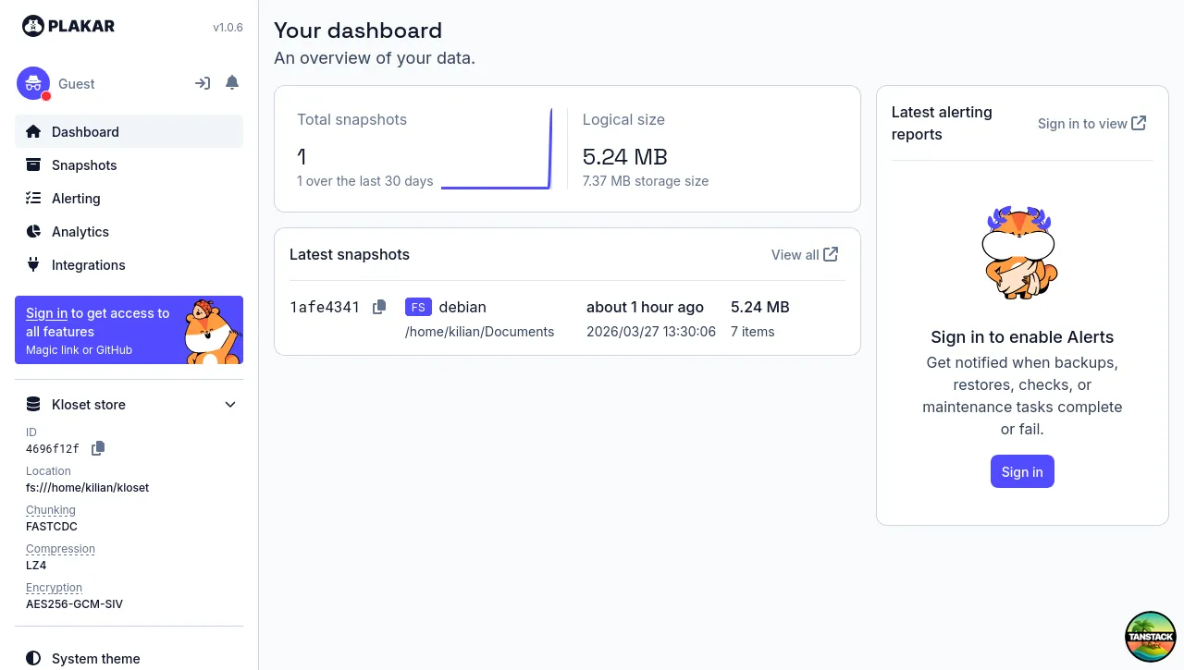The width and height of the screenshot is (1184, 670).
Task: Click the Total snapshots sparkline chart
Action: click(x=497, y=149)
